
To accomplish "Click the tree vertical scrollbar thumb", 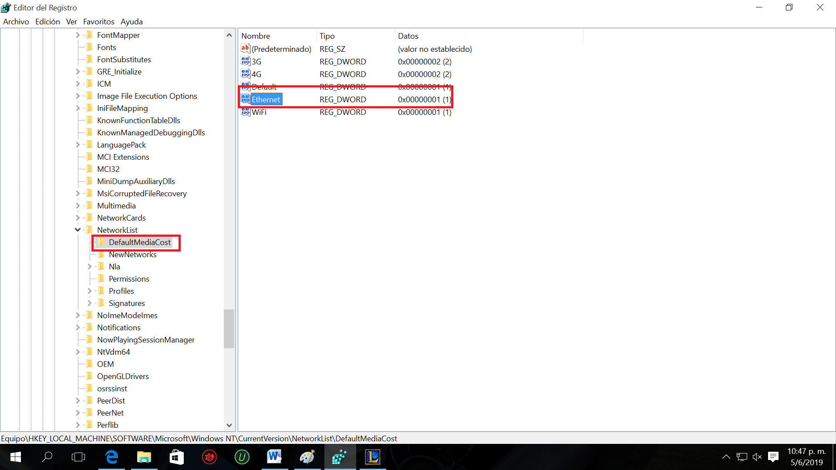I will pyautogui.click(x=229, y=329).
